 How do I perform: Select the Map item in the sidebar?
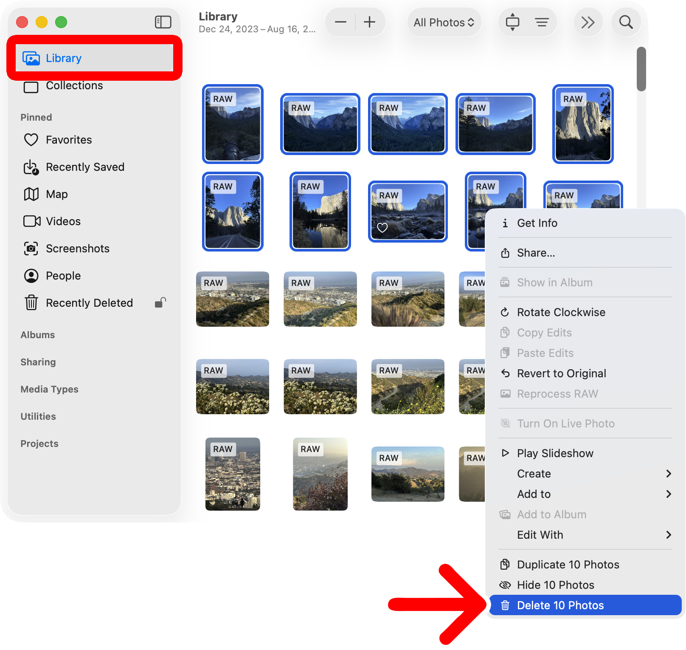pyautogui.click(x=56, y=194)
